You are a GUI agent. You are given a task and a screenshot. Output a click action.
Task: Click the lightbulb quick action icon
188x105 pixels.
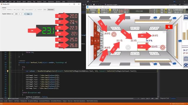point(8,71)
